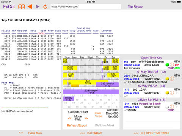Tap the Fare Key: heading

tap(8, 83)
